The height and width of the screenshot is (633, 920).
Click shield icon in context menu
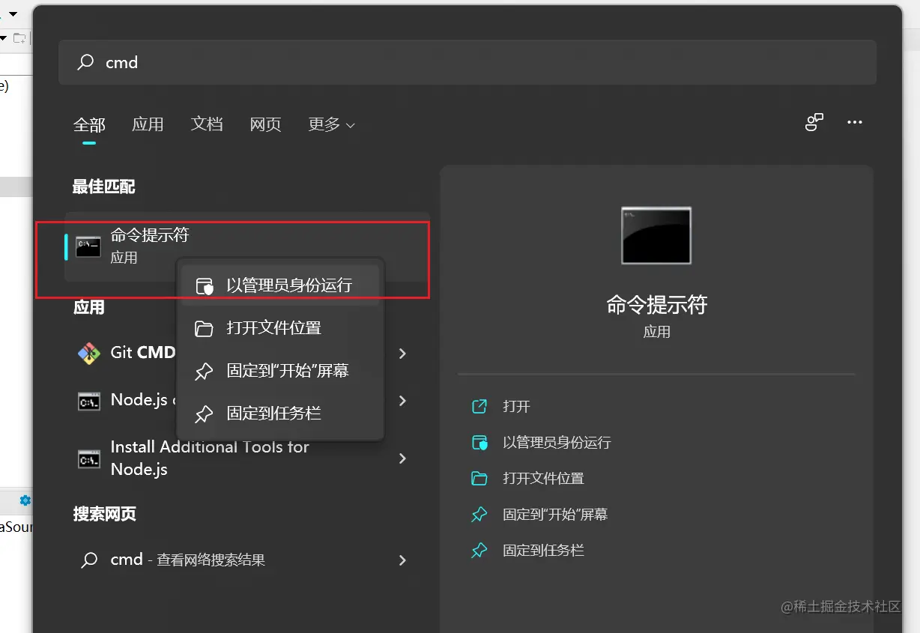[x=204, y=286]
